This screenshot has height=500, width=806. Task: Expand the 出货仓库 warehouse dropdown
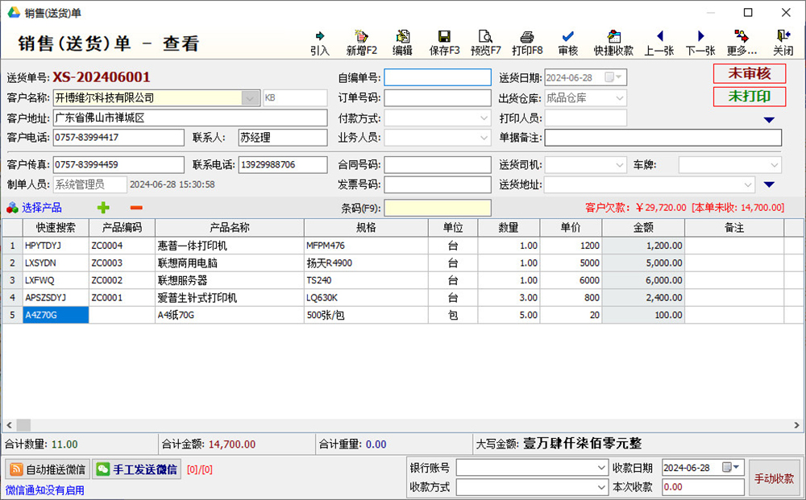[x=619, y=98]
